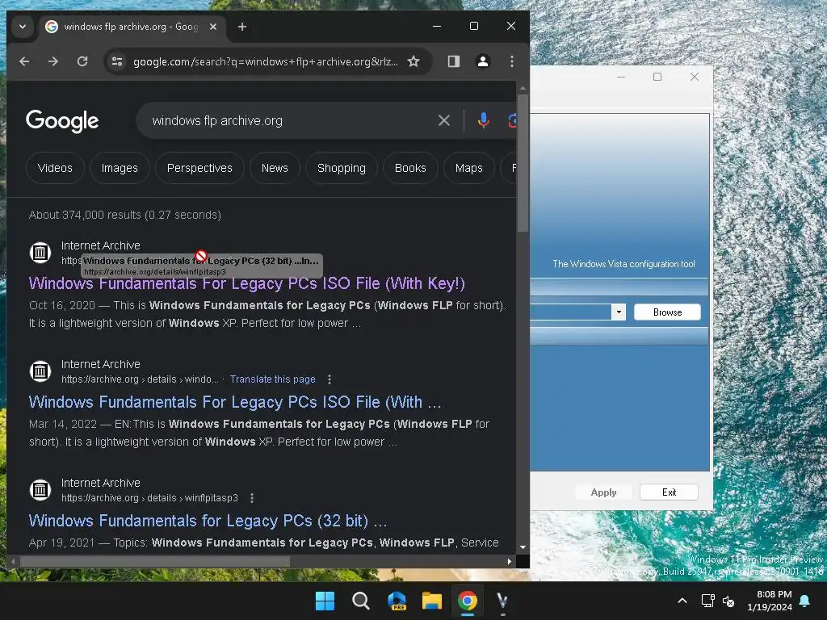827x620 pixels.
Task: Select the Shopping filter
Action: [342, 168]
